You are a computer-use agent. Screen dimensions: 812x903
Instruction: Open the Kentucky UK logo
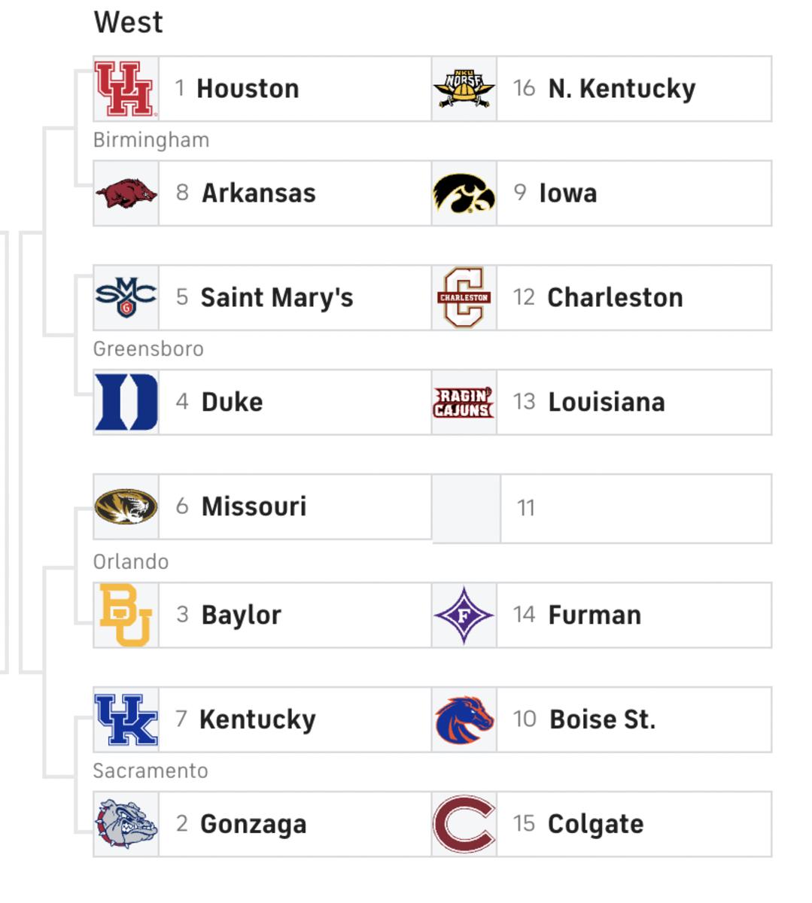pyautogui.click(x=126, y=720)
